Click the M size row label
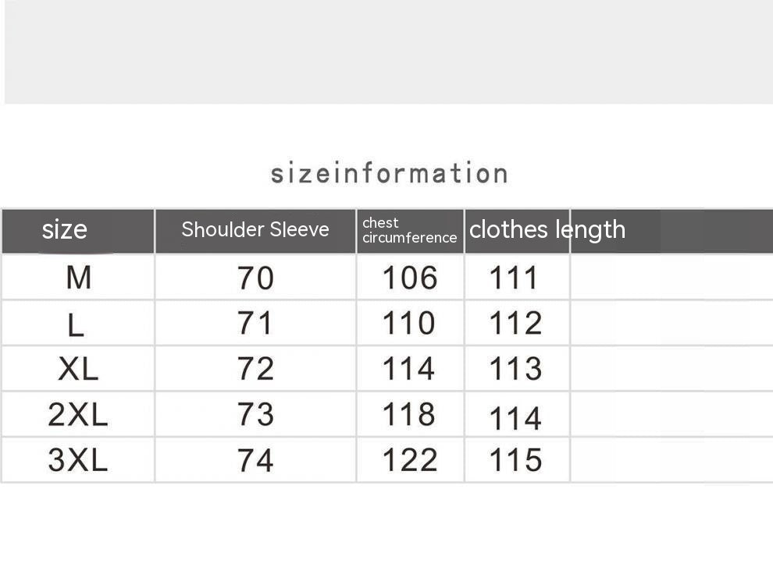The width and height of the screenshot is (773, 574). [x=78, y=277]
